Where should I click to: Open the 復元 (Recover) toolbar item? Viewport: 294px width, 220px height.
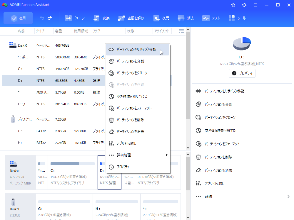pyautogui.click(x=161, y=18)
